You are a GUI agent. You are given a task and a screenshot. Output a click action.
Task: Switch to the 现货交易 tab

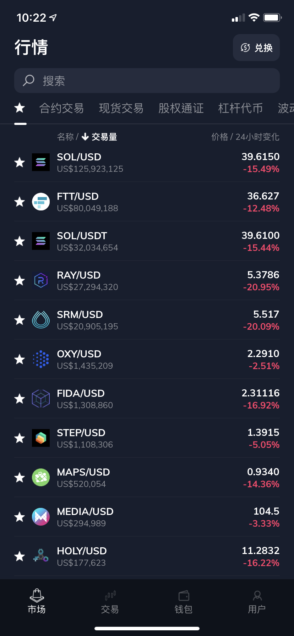tap(121, 108)
